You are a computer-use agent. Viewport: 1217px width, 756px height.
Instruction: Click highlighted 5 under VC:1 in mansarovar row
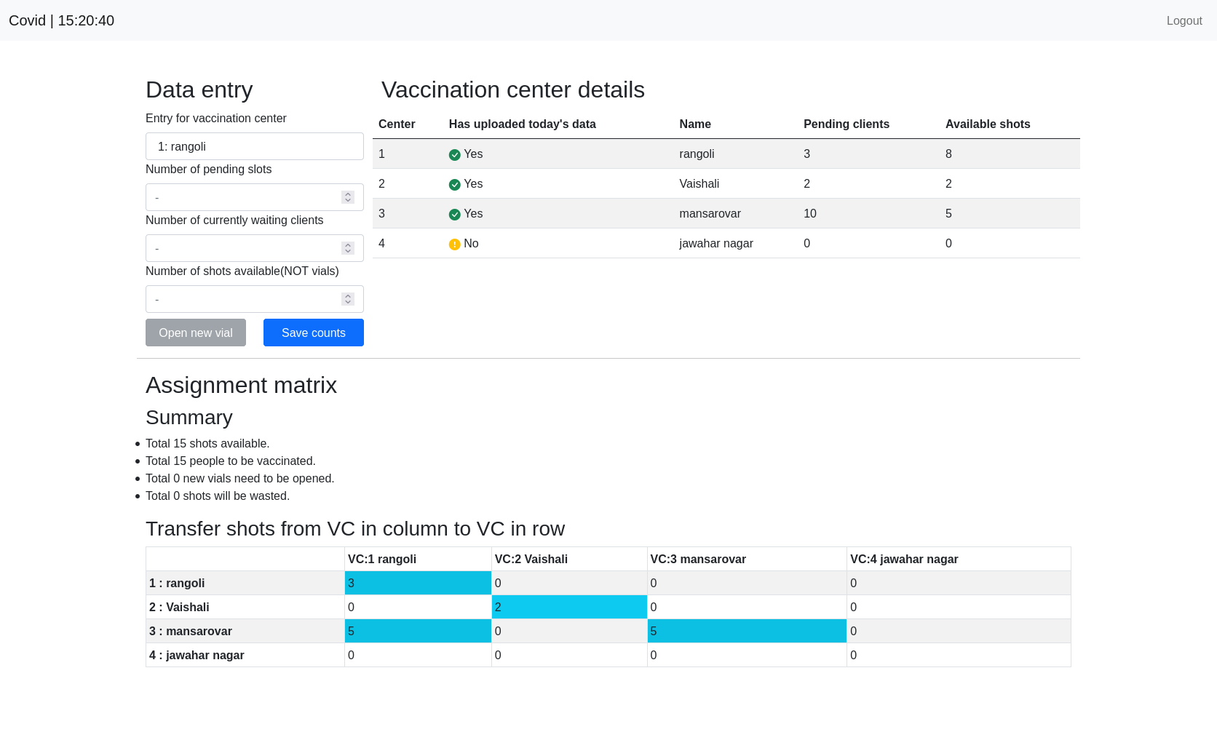pyautogui.click(x=418, y=631)
